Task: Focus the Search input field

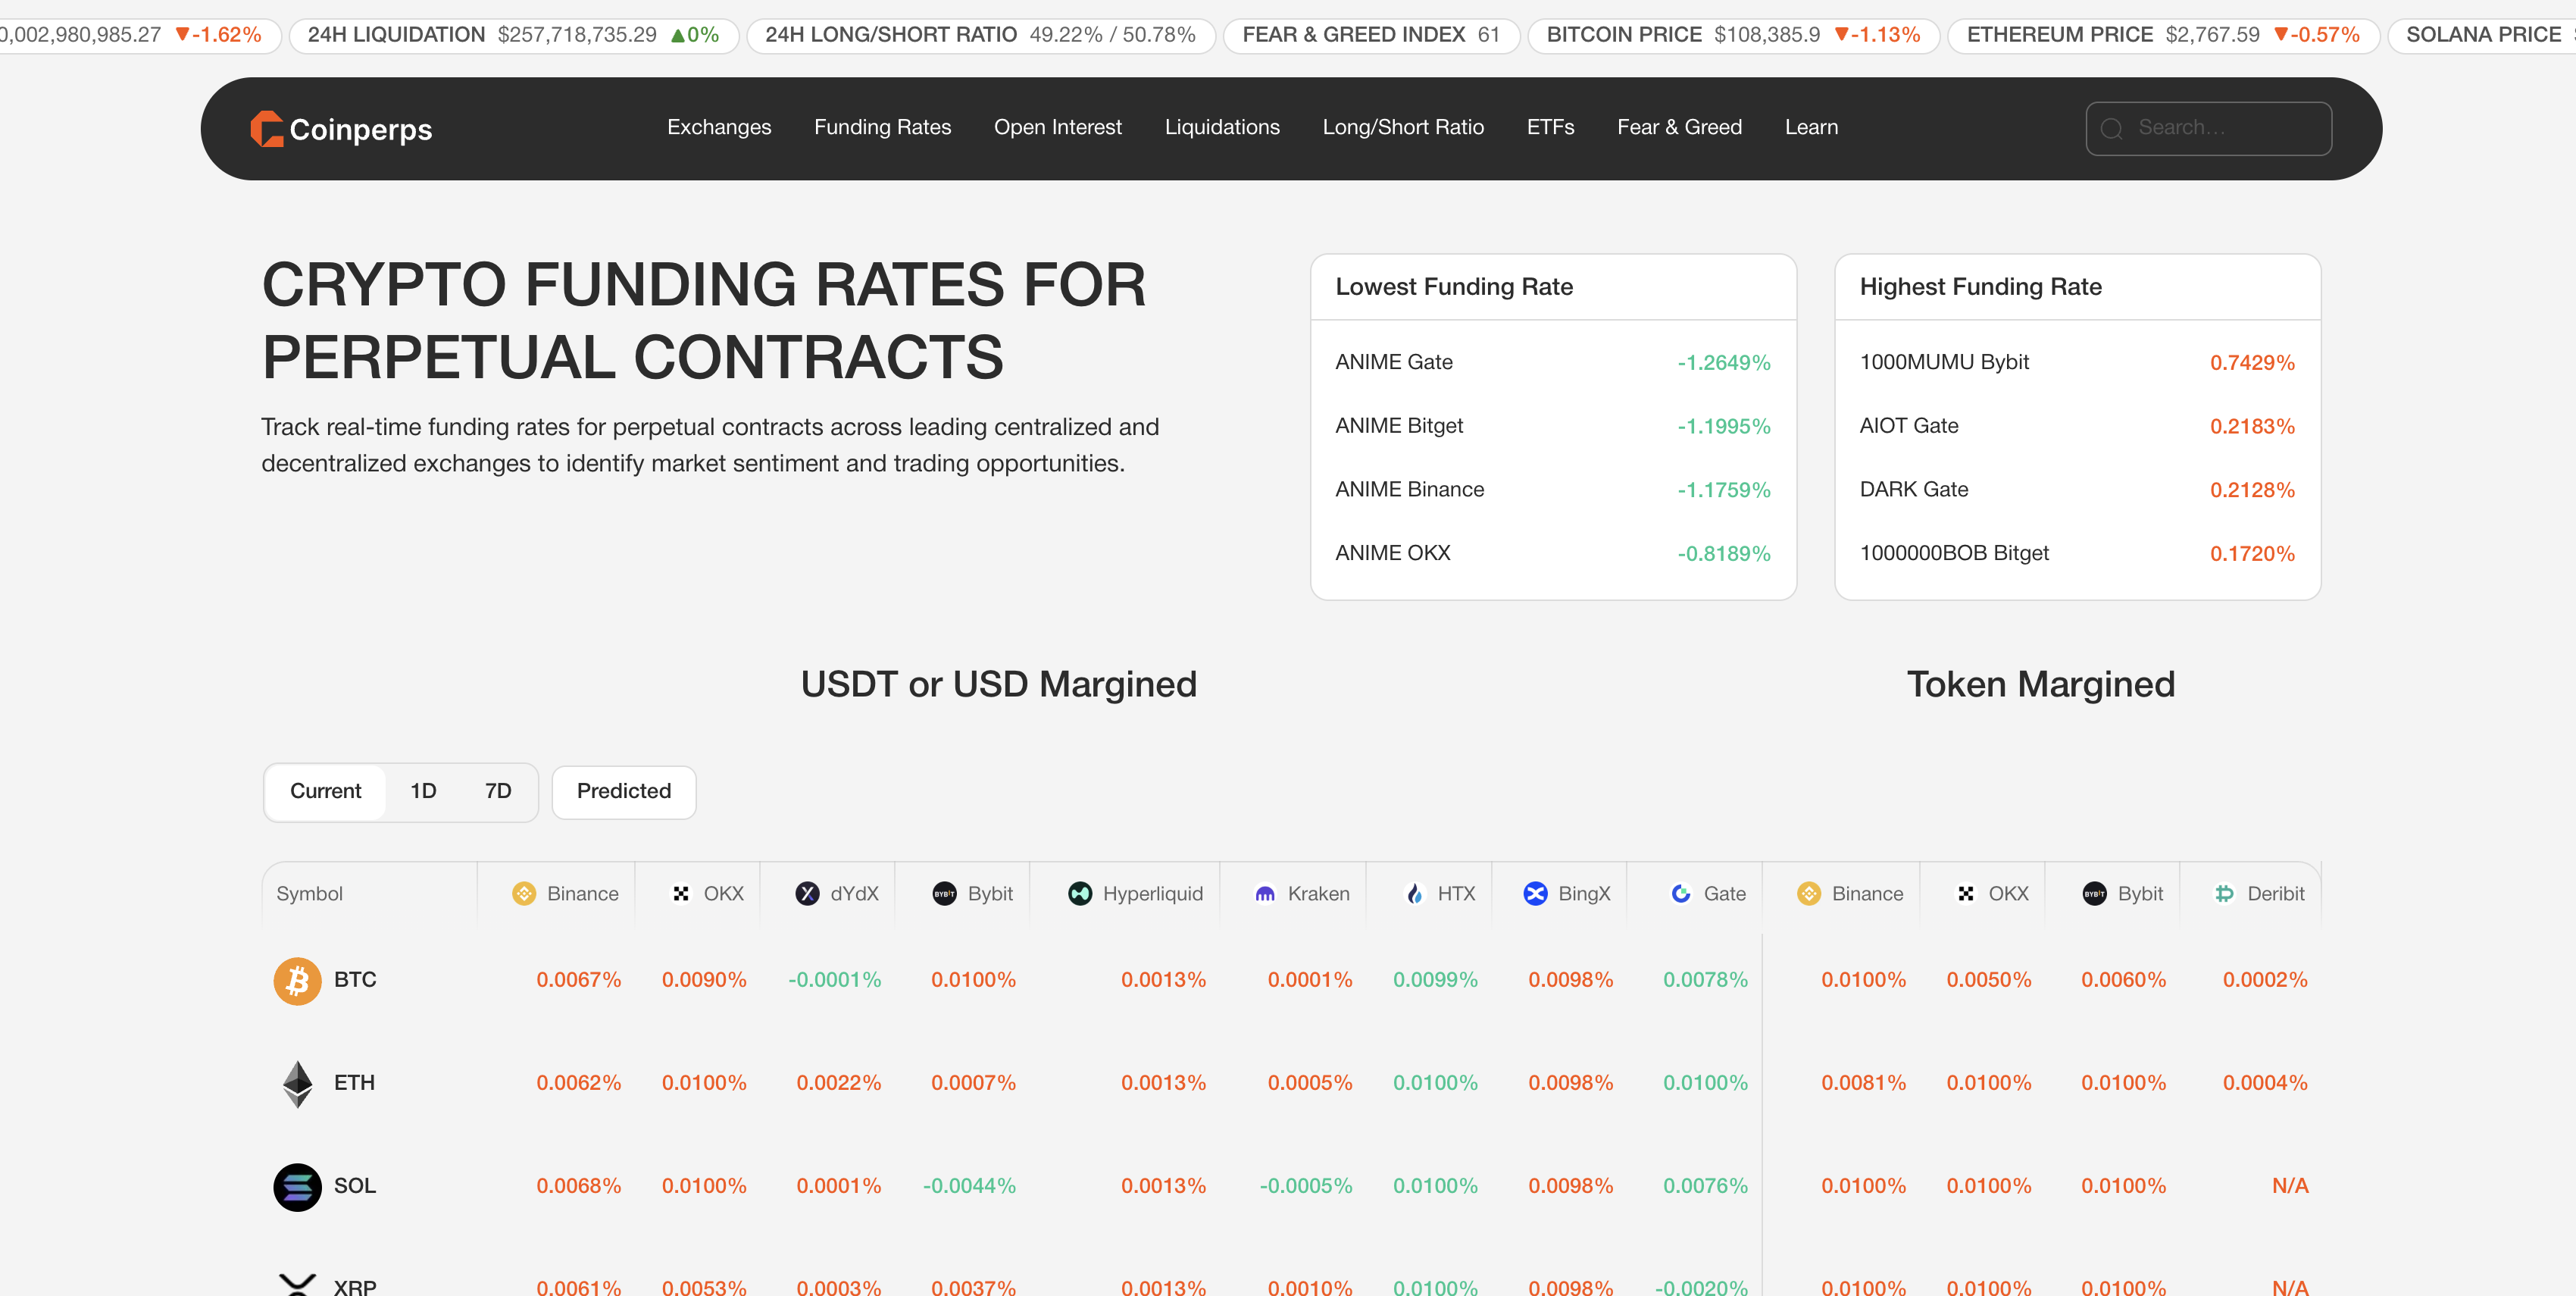Action: (x=2208, y=129)
